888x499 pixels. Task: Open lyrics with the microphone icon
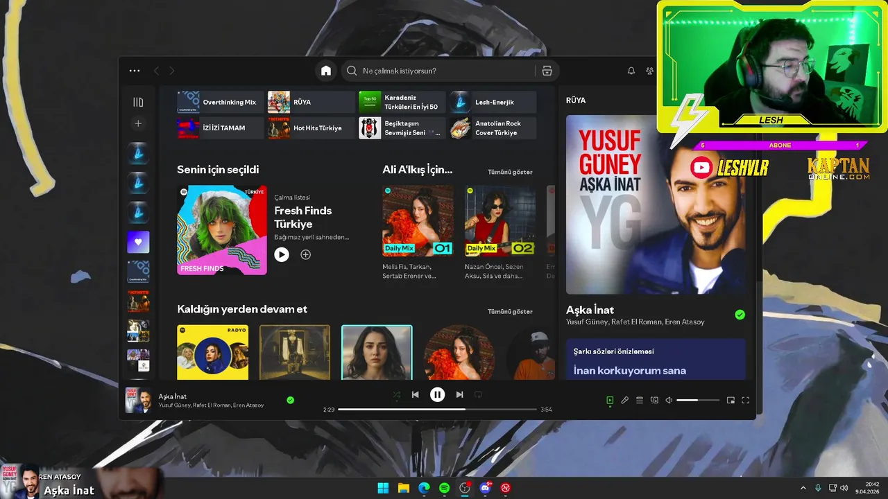pyautogui.click(x=624, y=400)
